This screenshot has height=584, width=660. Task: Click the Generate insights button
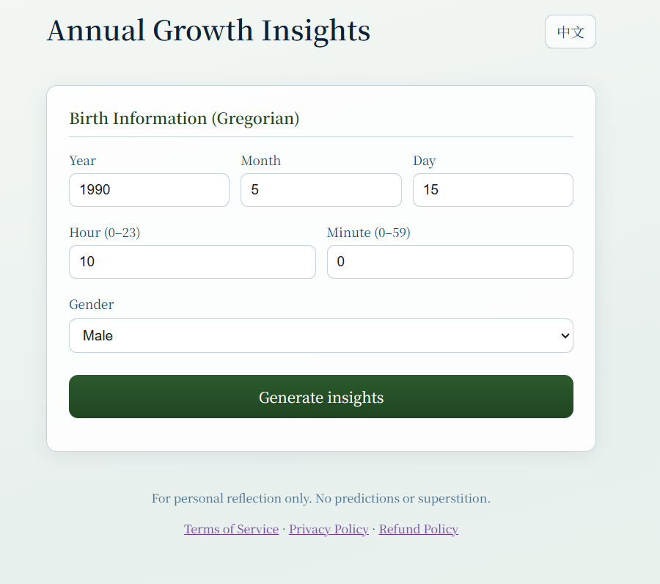point(320,397)
